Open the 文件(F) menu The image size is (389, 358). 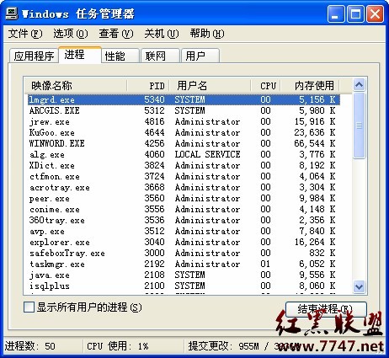coord(25,34)
